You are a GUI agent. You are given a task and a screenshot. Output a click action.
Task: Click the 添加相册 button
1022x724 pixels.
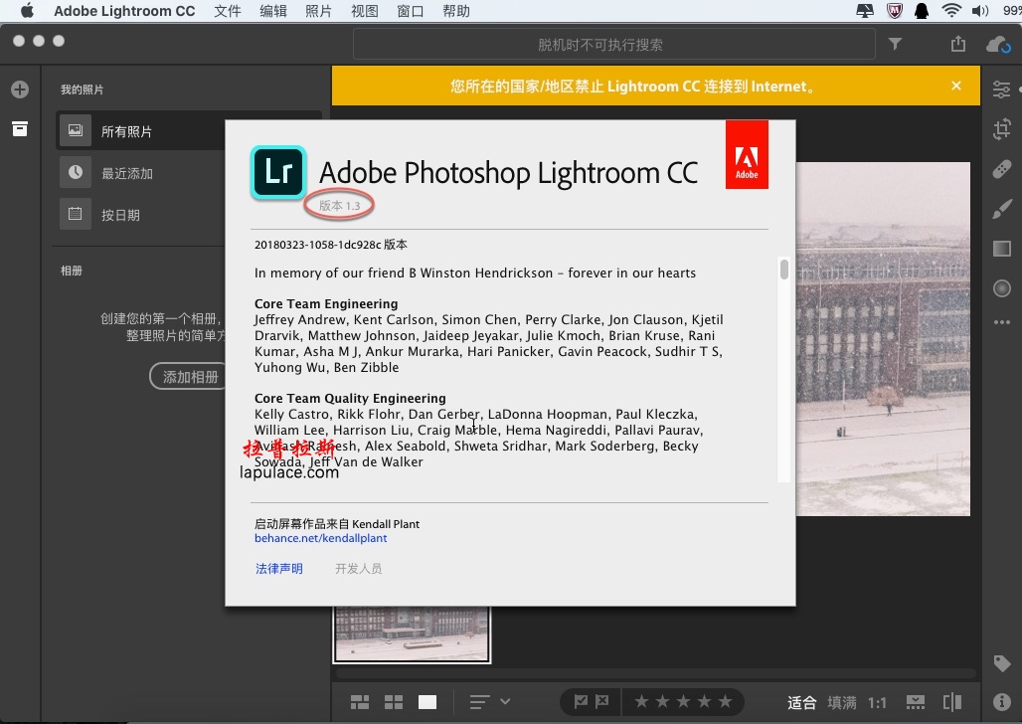click(x=189, y=376)
